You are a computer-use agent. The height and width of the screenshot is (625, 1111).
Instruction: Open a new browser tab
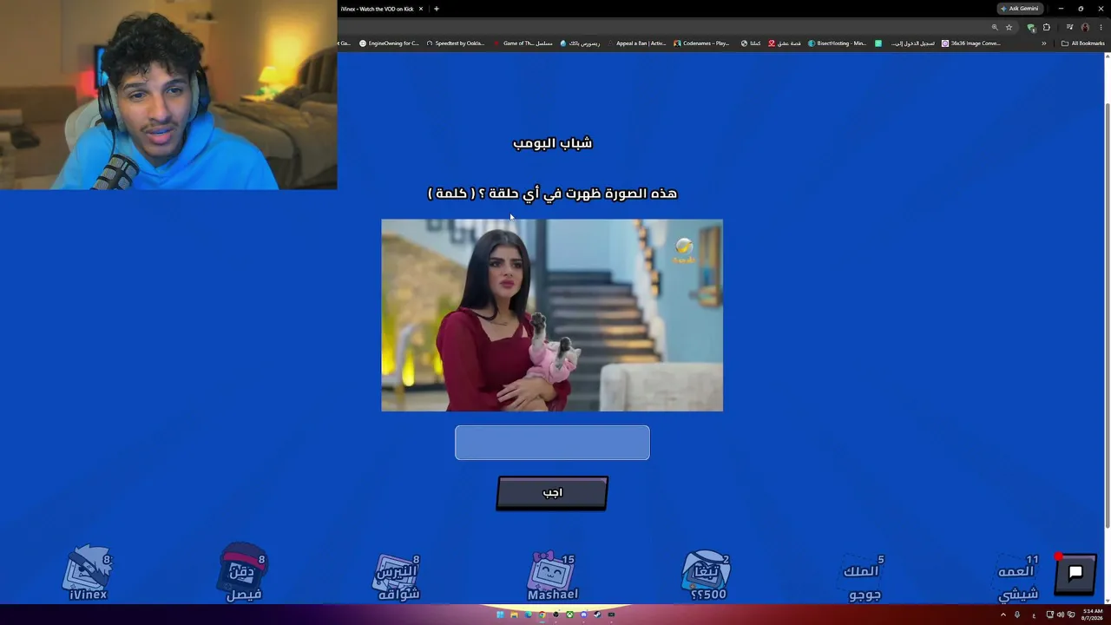(x=437, y=9)
